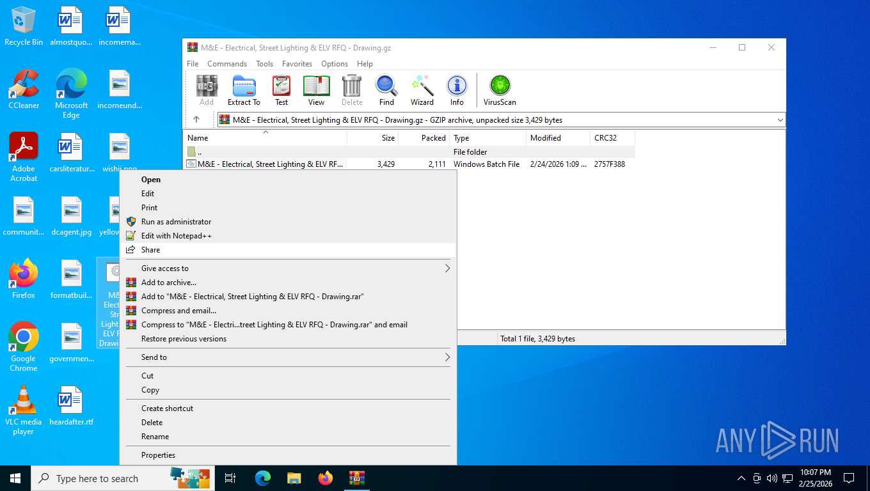
Task: Select the '..' parent folder row
Action: tap(409, 152)
